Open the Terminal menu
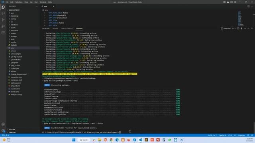Screen dimensions: 255x143 point(43,2)
